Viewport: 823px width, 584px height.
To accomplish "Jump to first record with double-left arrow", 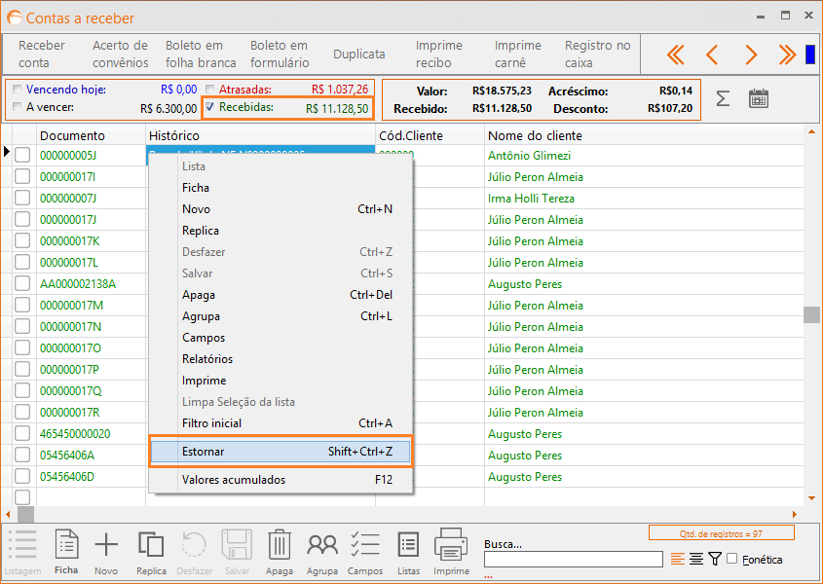I will [x=675, y=55].
